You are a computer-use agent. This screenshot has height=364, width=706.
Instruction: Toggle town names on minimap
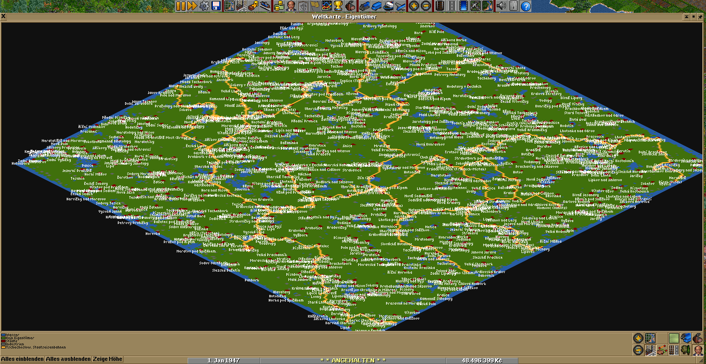pos(650,350)
